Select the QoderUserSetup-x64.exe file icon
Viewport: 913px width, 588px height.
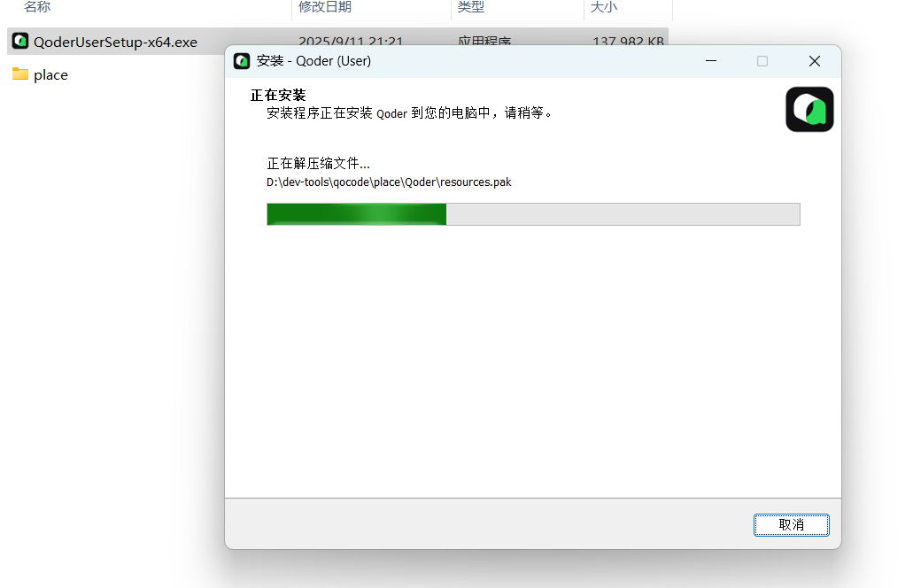(20, 41)
